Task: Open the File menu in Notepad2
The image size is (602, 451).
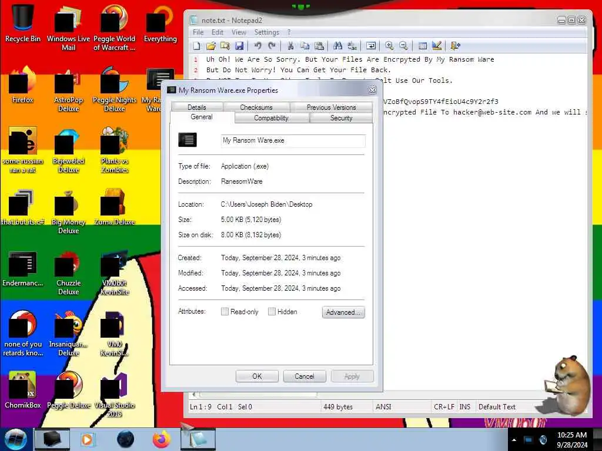Action: point(198,32)
